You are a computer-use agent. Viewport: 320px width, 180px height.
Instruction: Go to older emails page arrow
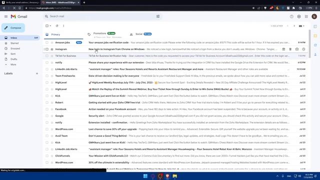(294, 26)
